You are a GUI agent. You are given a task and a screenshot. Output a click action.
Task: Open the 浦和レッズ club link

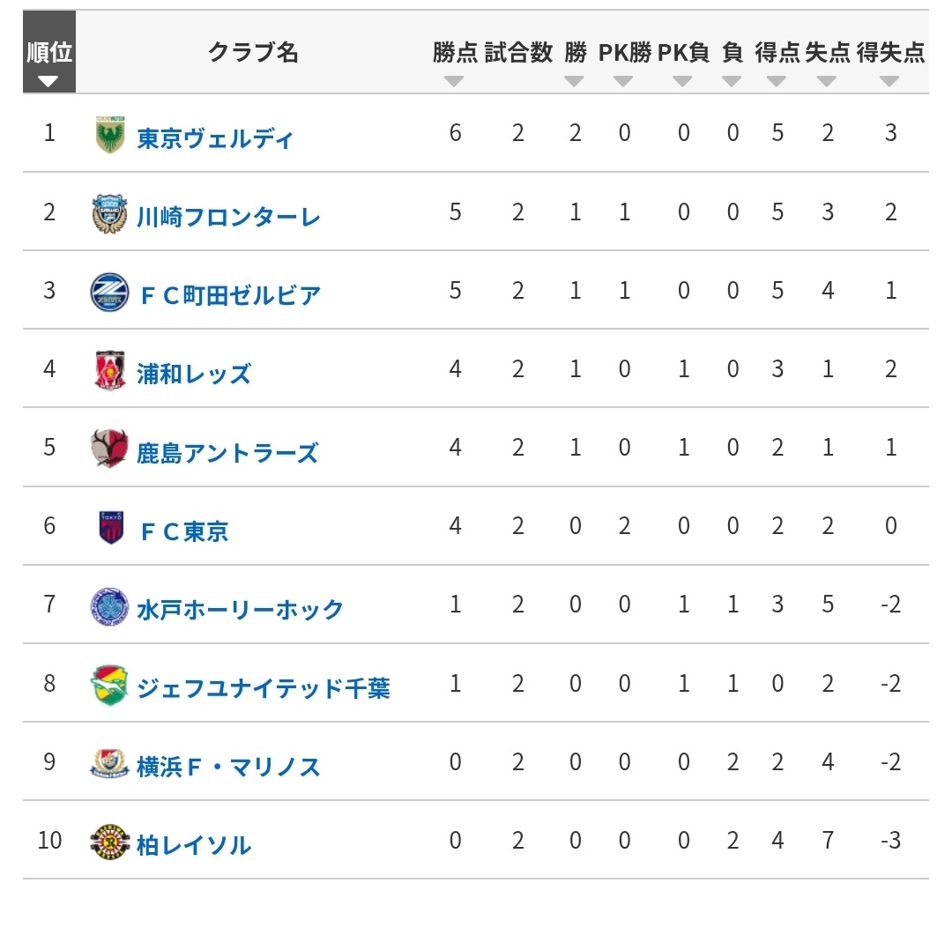pyautogui.click(x=194, y=374)
